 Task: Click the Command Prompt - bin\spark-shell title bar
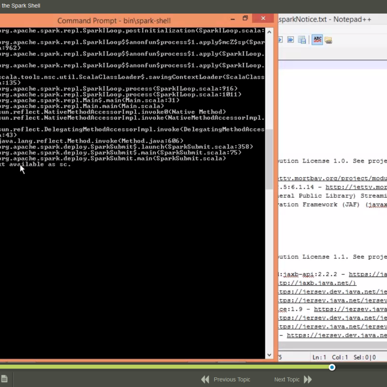point(114,20)
